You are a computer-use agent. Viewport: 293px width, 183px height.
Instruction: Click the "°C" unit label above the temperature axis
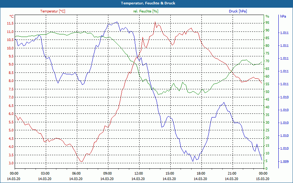coord(12,16)
